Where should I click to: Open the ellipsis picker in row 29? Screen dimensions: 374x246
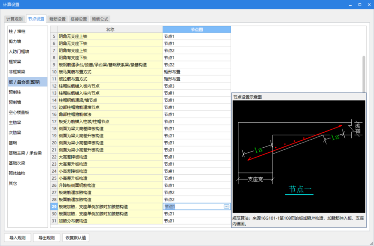click(226, 207)
